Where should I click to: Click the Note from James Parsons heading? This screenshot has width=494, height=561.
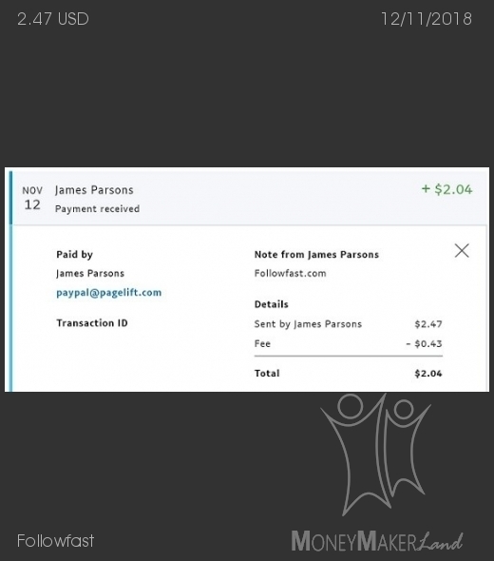[x=316, y=255]
